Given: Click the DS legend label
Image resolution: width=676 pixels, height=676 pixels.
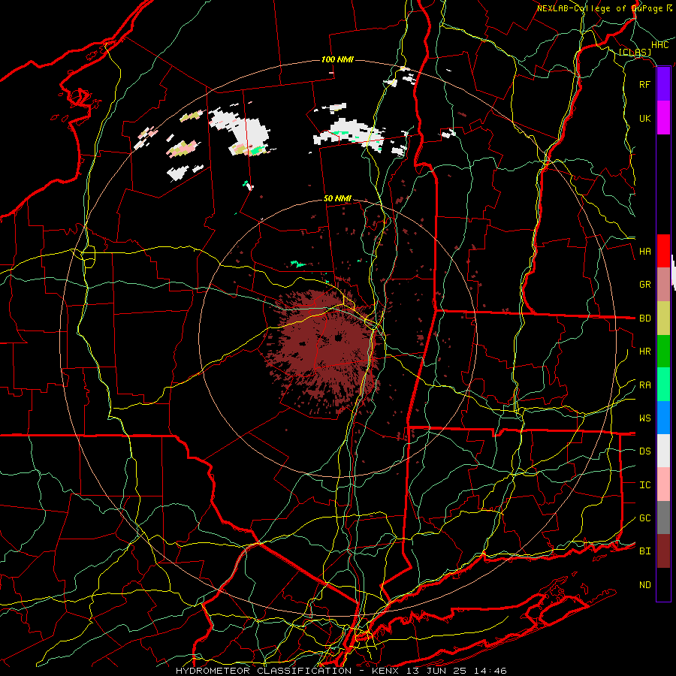Looking at the screenshot, I should coord(644,451).
